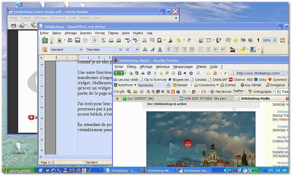
Task: Click the Manuels desktop folder
Action: (x=18, y=148)
